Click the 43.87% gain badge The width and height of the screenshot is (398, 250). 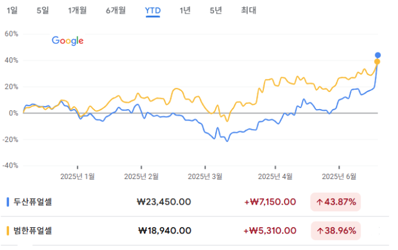click(336, 202)
